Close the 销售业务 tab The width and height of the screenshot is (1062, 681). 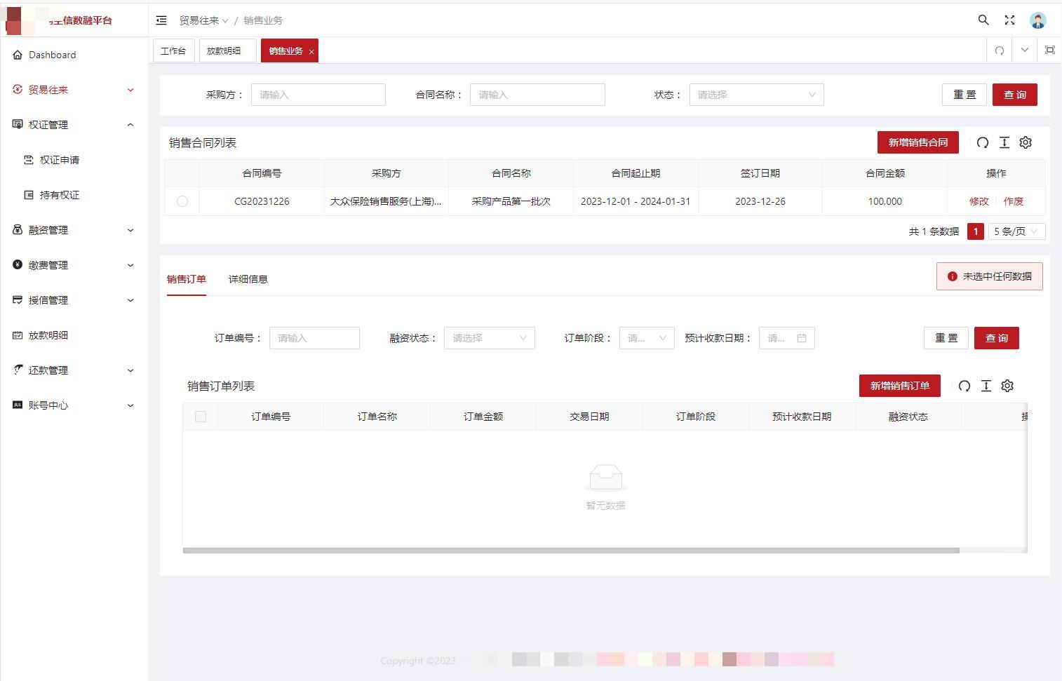pyautogui.click(x=311, y=52)
